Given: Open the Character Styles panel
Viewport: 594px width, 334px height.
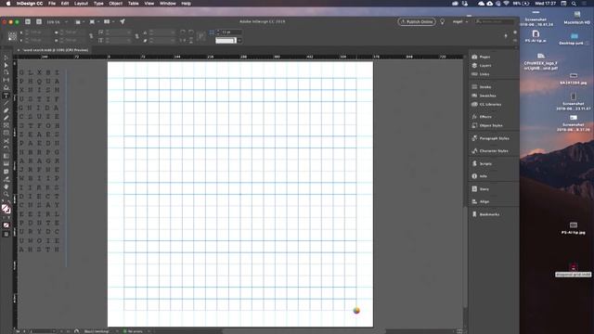Looking at the screenshot, I should 494,150.
